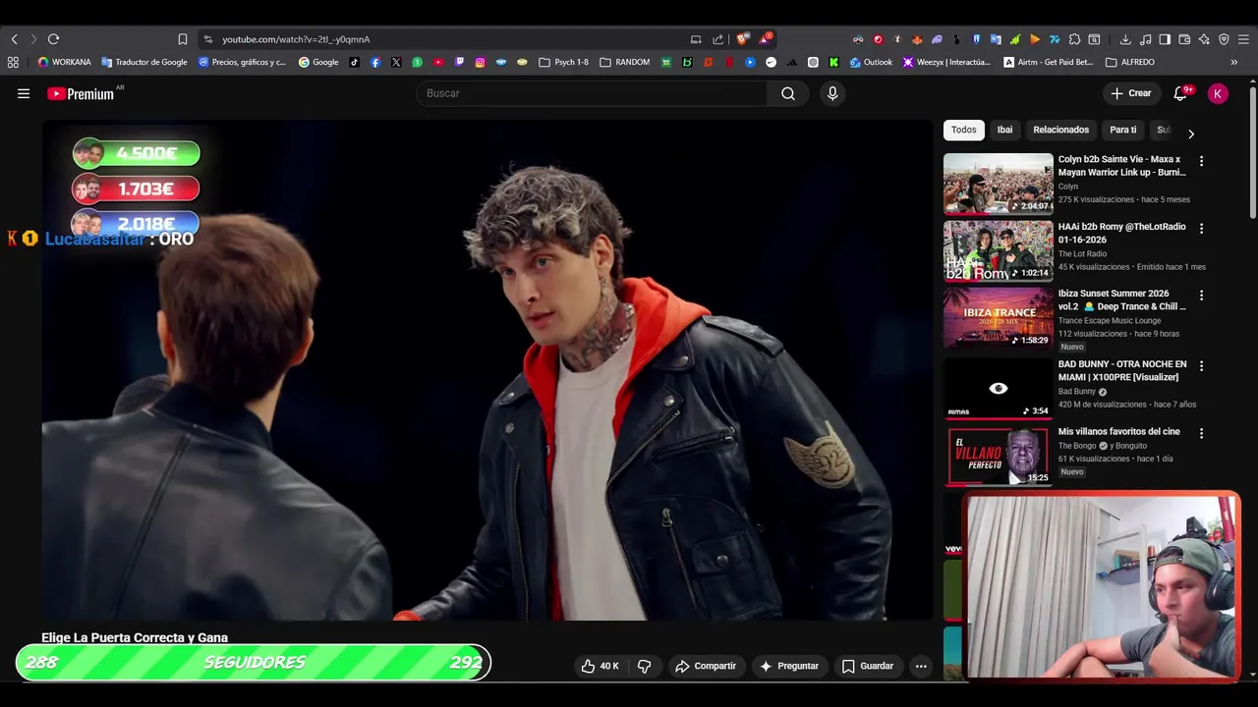The image size is (1258, 707).
Task: Open options menu for Bad Bunny video
Action: tap(1201, 365)
